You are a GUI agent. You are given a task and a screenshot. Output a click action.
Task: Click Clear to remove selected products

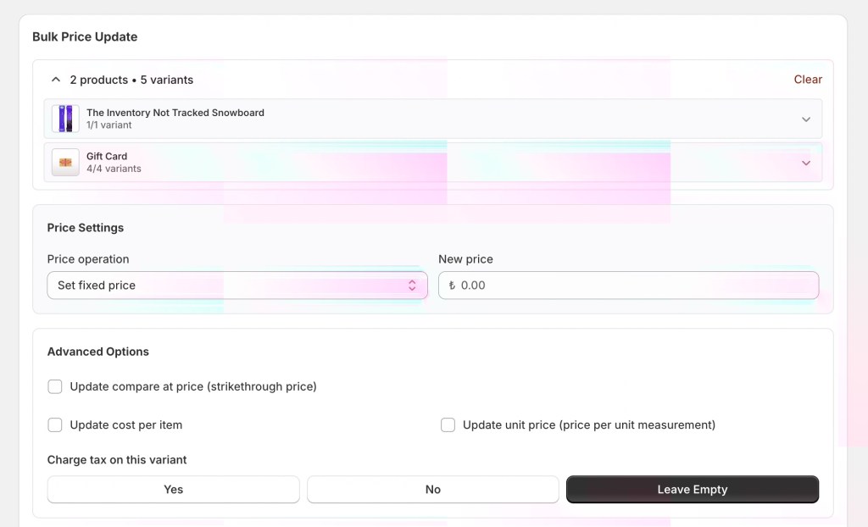pyautogui.click(x=807, y=80)
